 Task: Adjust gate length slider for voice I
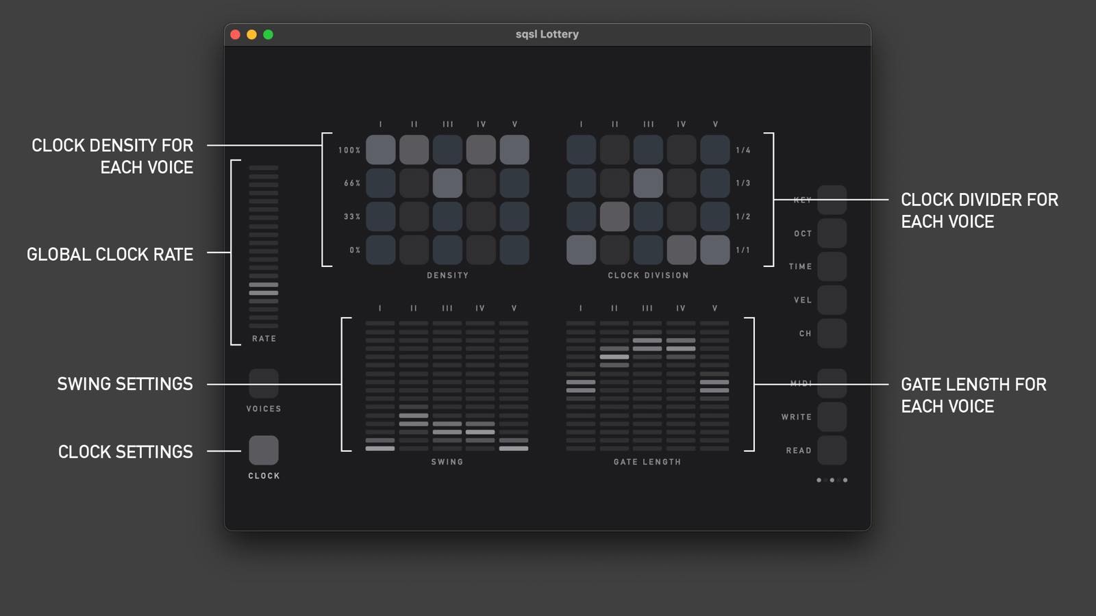581,386
